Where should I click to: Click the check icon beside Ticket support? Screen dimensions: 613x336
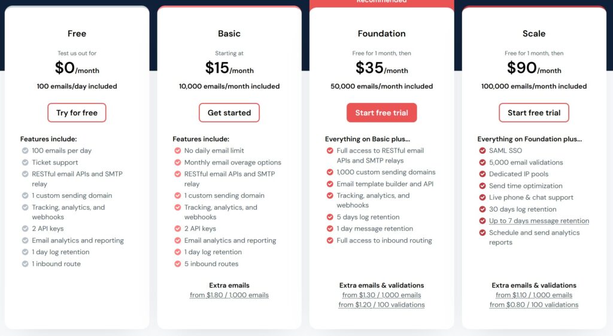click(x=25, y=163)
